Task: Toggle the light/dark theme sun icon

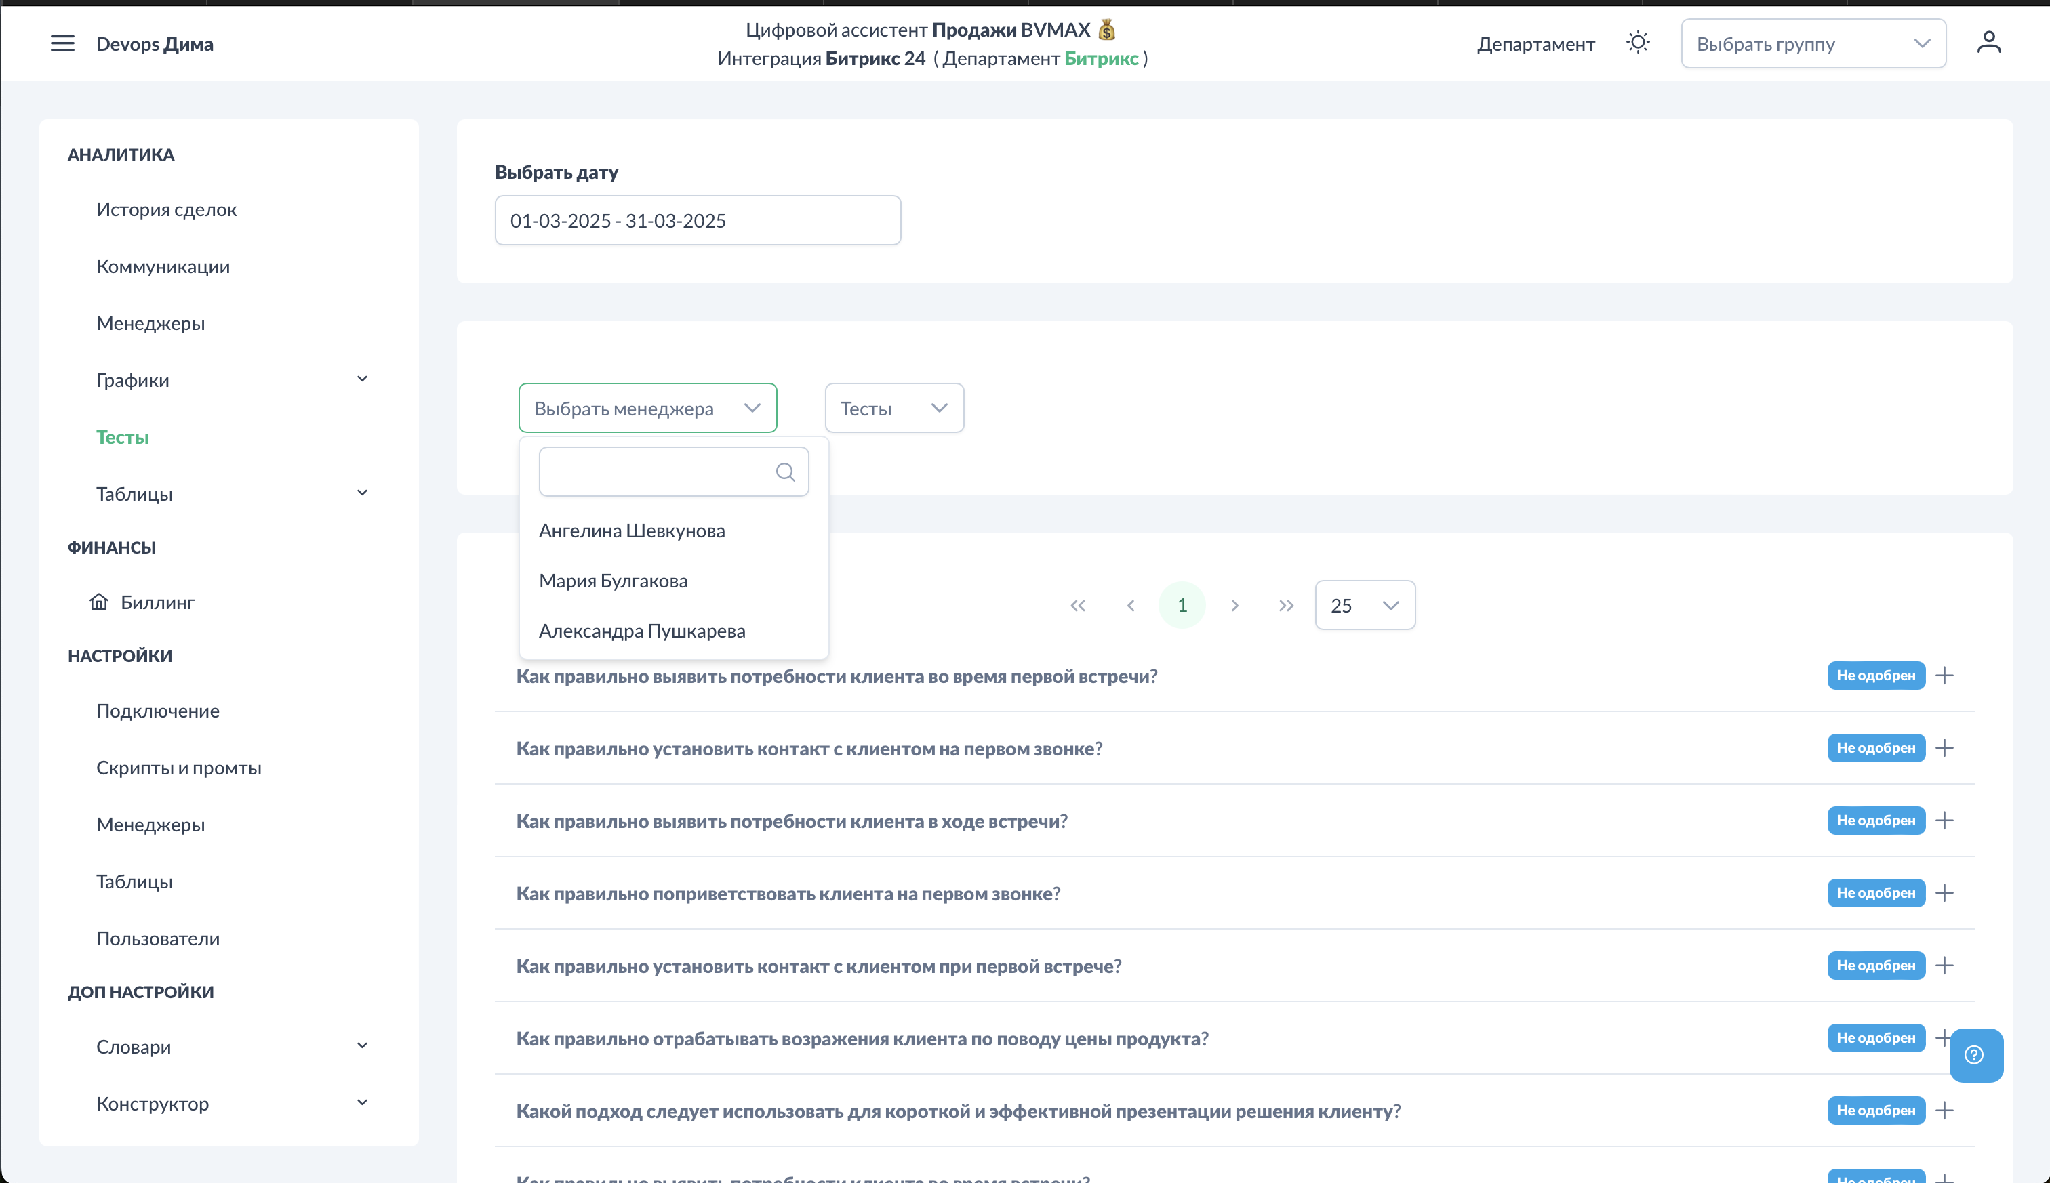Action: pyautogui.click(x=1637, y=43)
